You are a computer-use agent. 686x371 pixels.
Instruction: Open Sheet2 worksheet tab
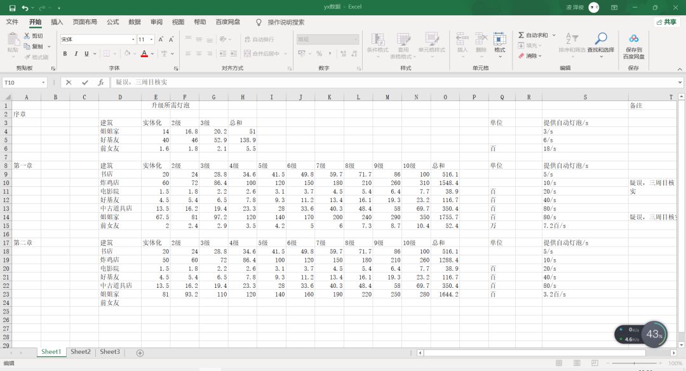pos(81,352)
